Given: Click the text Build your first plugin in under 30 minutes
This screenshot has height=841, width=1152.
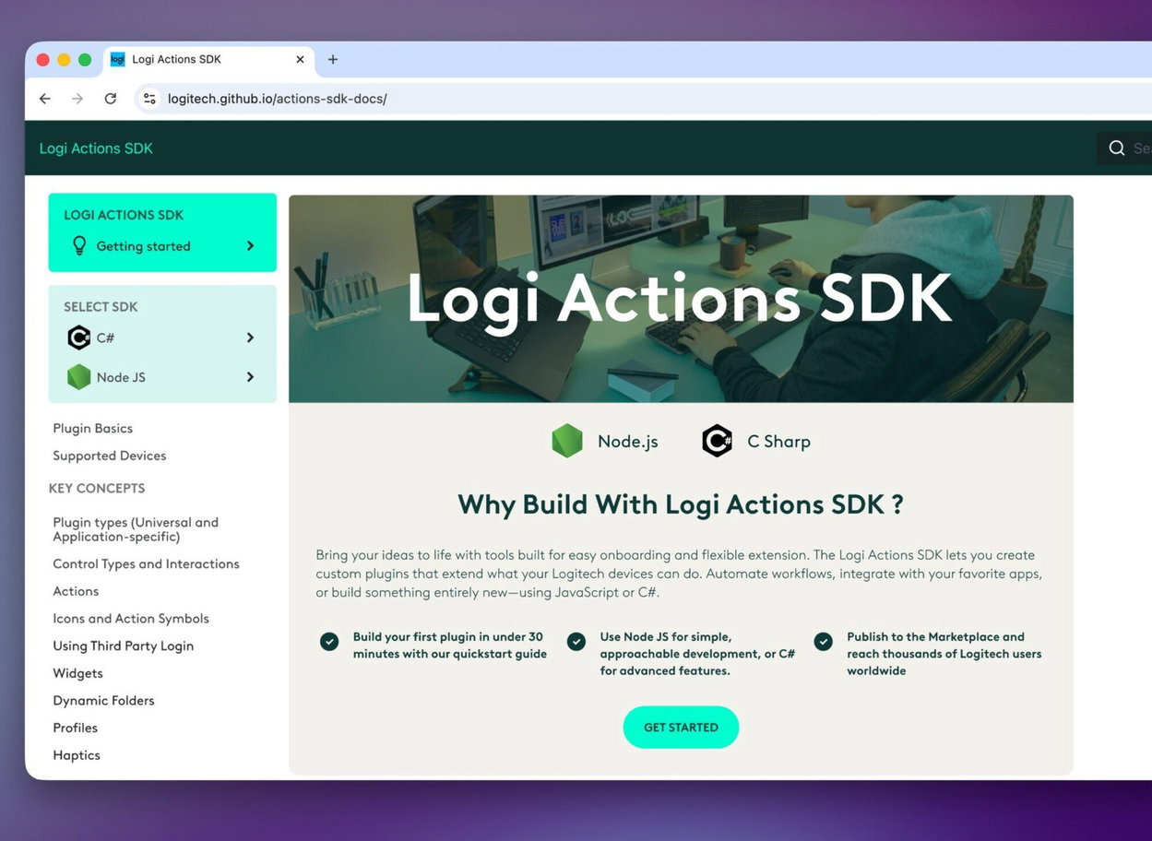Looking at the screenshot, I should [x=450, y=646].
